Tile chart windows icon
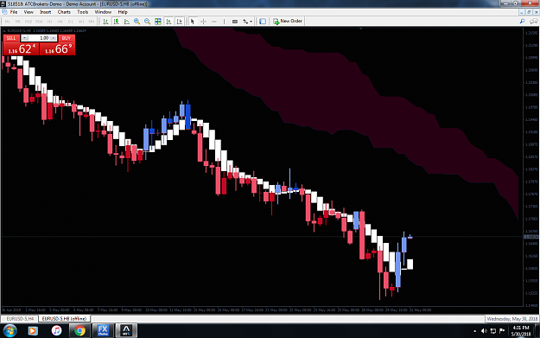 158,22
